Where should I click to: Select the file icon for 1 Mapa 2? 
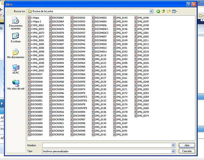29,21
